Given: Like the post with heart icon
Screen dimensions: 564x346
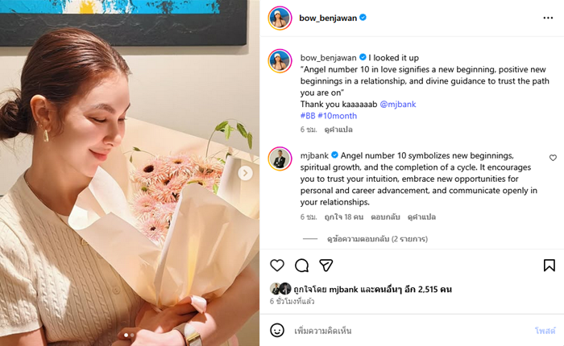Looking at the screenshot, I should [277, 266].
